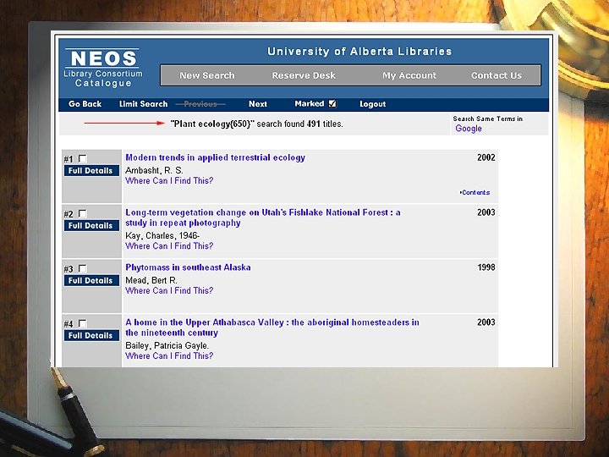View Full Details for result #4
The image size is (609, 457).
(x=91, y=335)
